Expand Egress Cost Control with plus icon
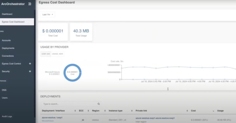The image size is (236, 123). click(x=30, y=63)
